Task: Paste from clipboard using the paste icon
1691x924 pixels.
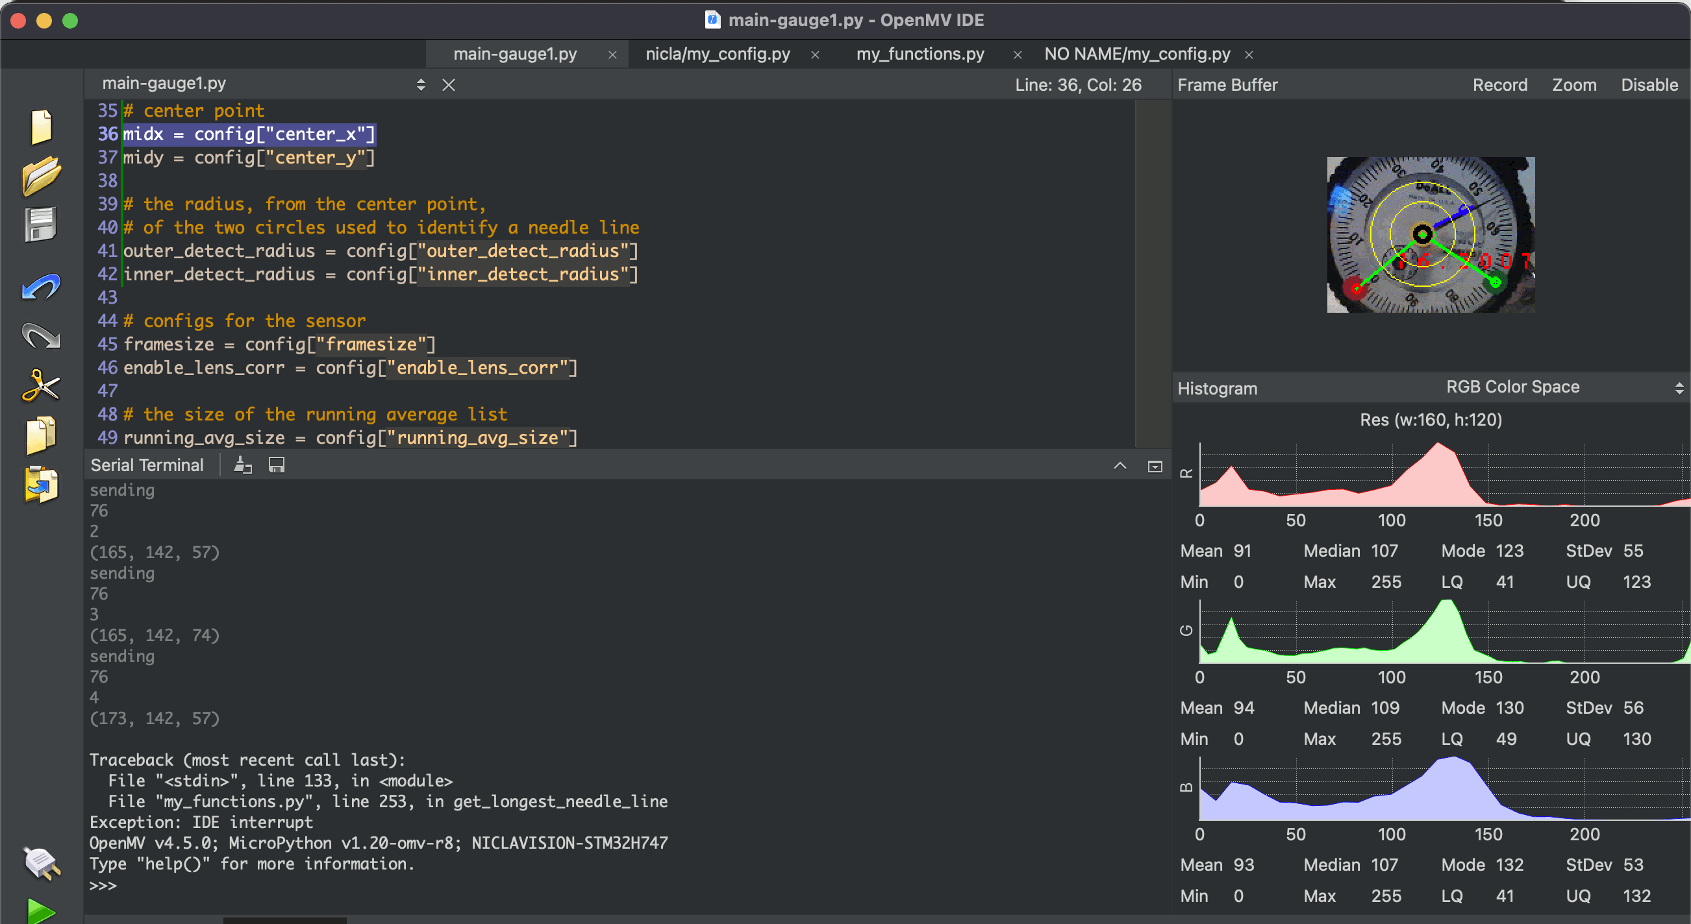Action: point(42,484)
